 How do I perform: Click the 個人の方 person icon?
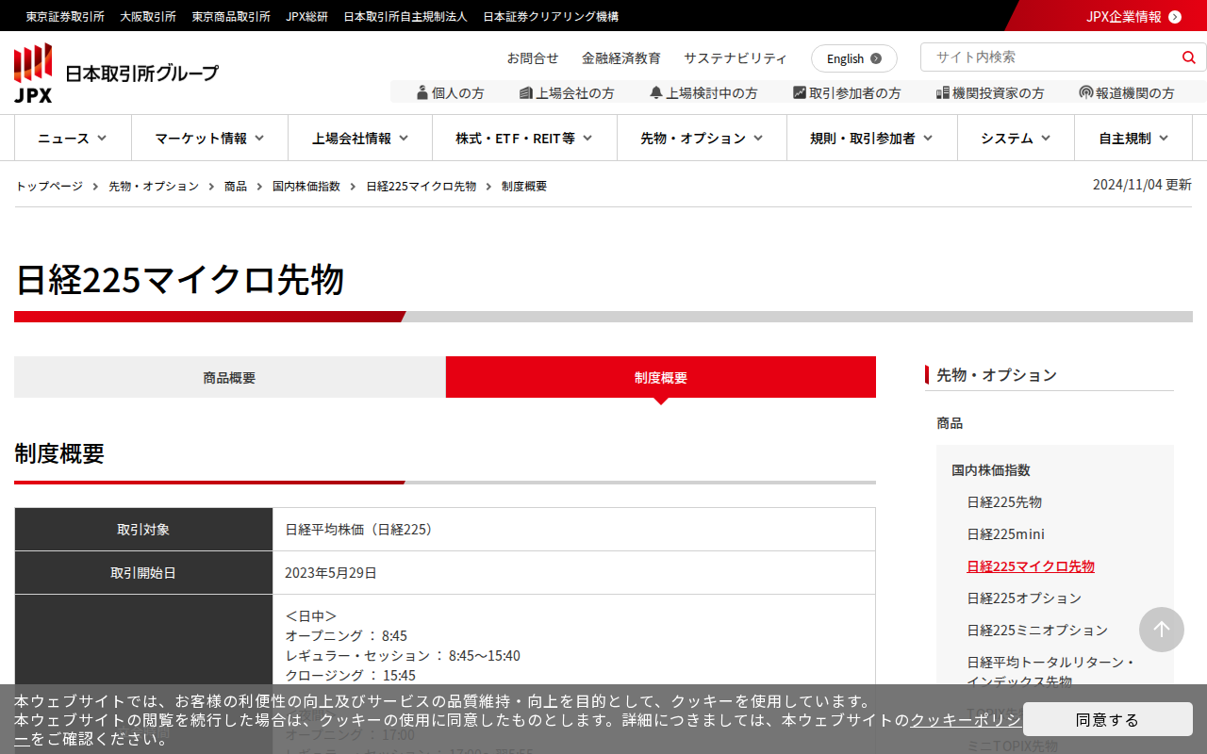[422, 92]
